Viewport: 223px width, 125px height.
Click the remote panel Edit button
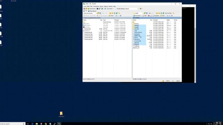145,16
